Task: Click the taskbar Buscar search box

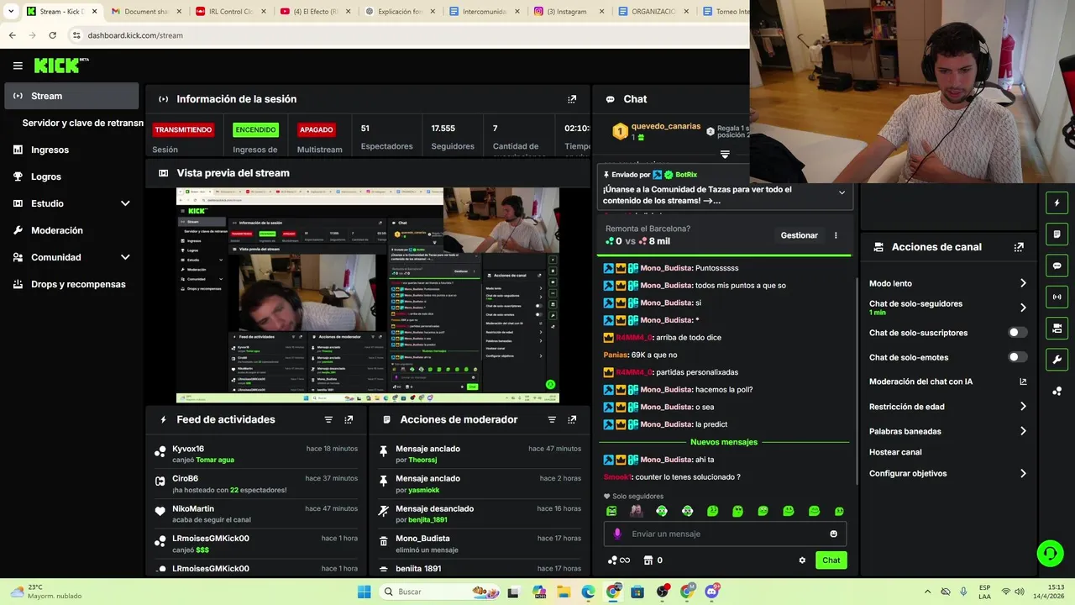Action: pos(440,592)
